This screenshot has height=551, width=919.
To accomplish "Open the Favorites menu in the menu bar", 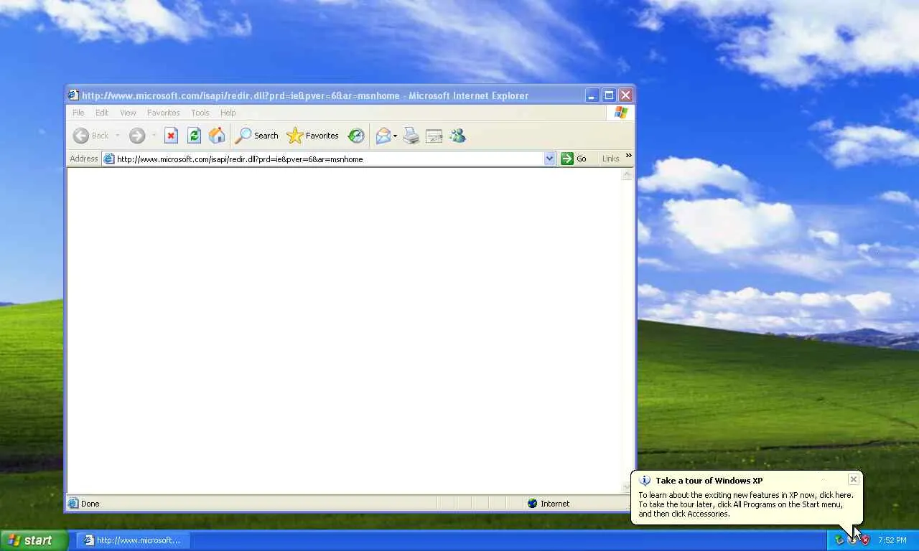I will [164, 113].
